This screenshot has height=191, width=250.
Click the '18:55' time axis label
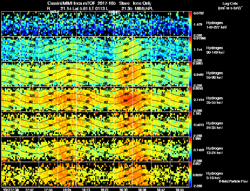(x=180, y=190)
